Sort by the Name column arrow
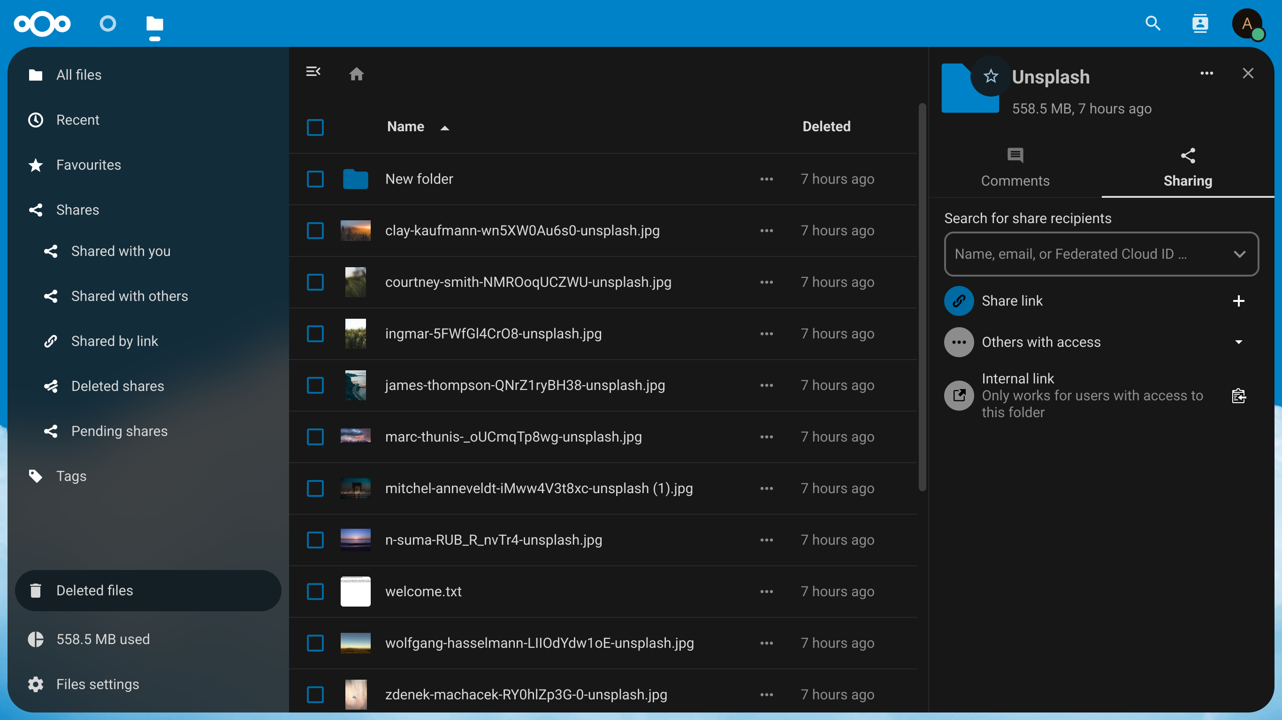Viewport: 1282px width, 720px height. [x=445, y=128]
